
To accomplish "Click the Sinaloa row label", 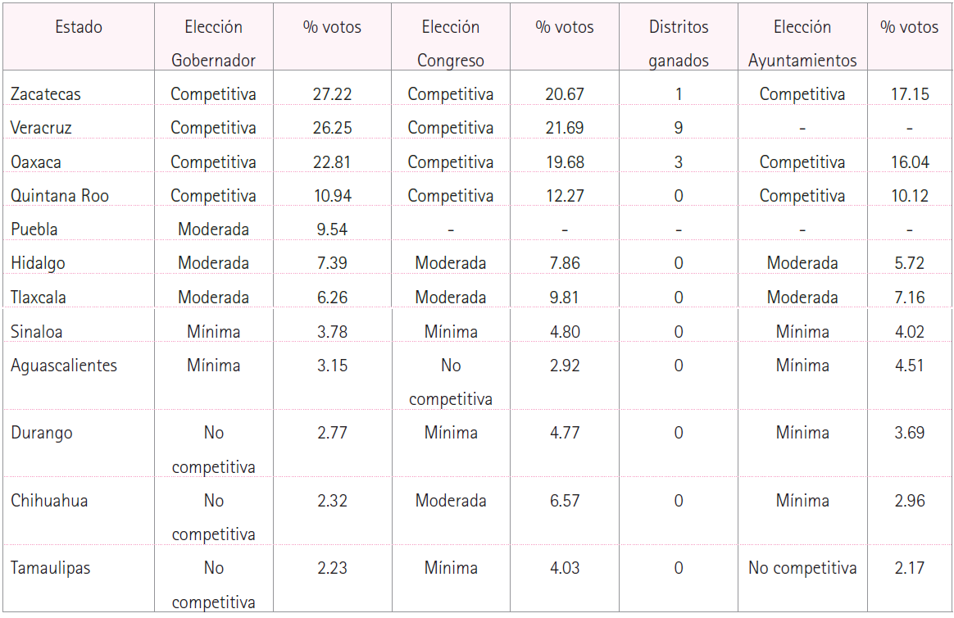I will (37, 332).
